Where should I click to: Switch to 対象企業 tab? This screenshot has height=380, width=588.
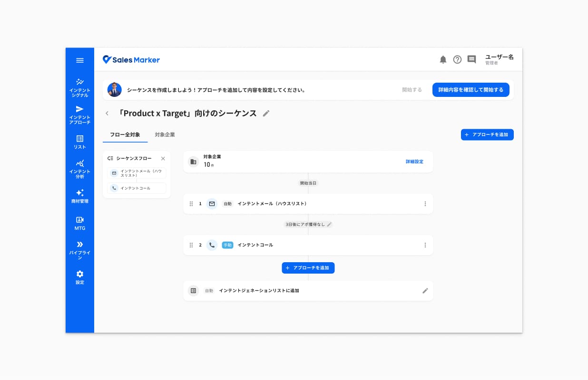coord(165,135)
